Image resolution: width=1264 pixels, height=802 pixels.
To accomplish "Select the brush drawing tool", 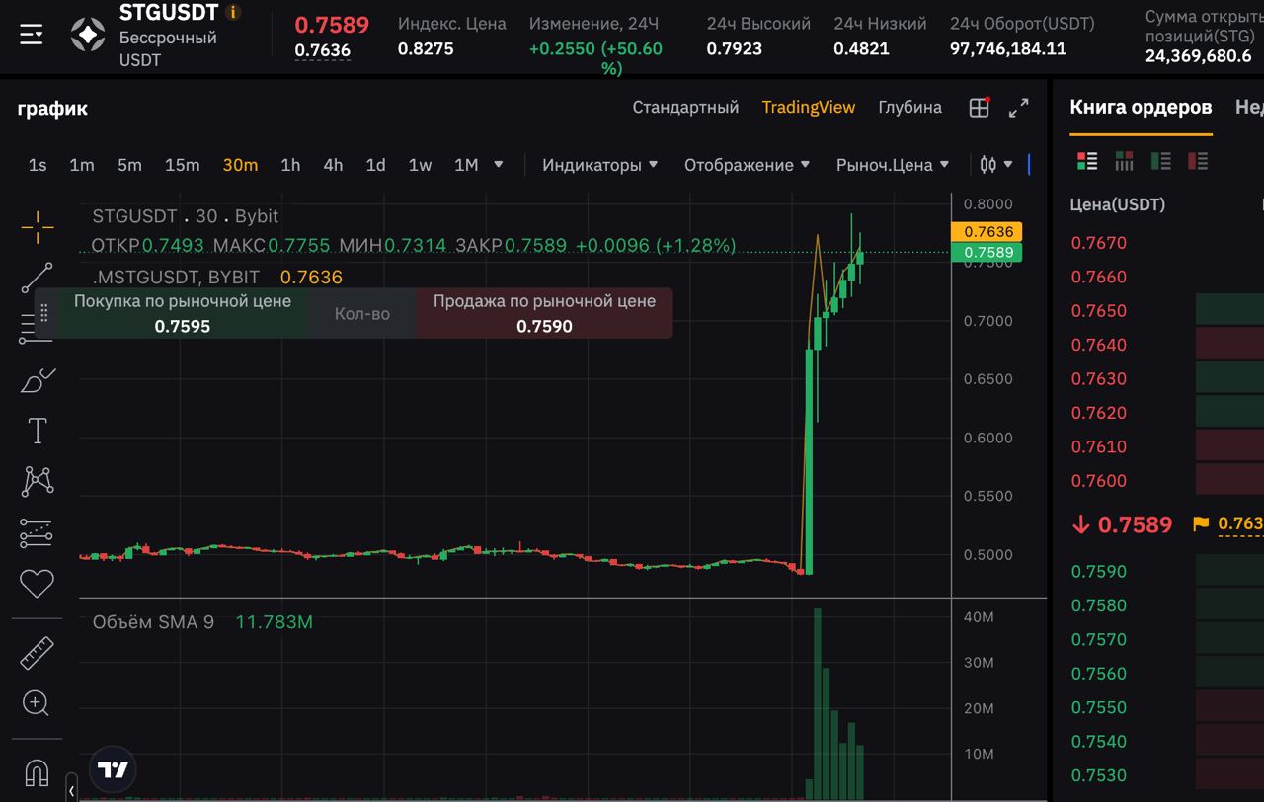I will pyautogui.click(x=38, y=380).
